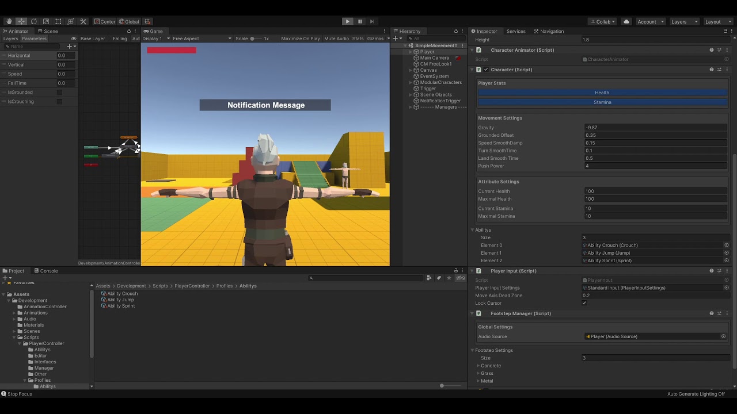Open the Collab dropdown

click(602, 21)
